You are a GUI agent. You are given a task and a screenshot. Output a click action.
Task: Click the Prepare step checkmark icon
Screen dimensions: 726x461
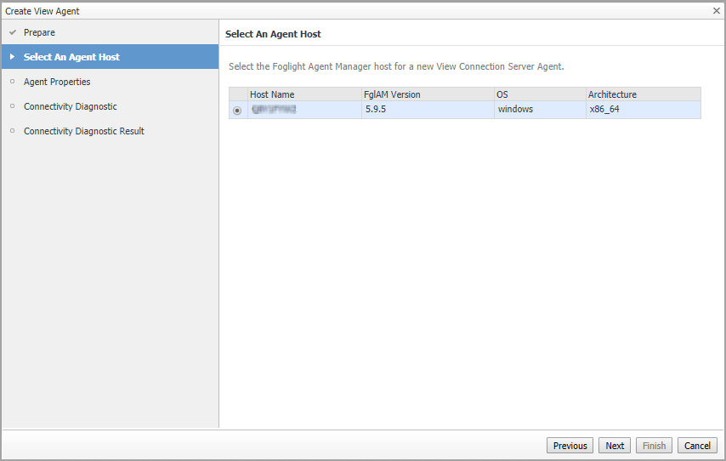pos(12,32)
